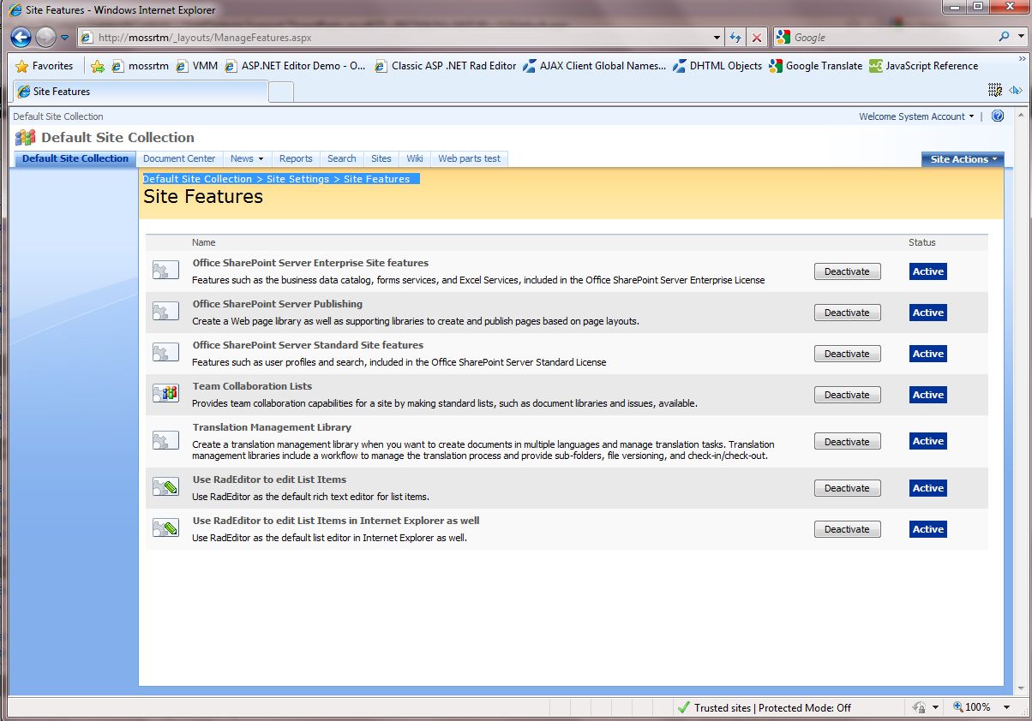Click RadEditor Internet Explorer feature icon
This screenshot has height=721, width=1032.
pos(165,528)
